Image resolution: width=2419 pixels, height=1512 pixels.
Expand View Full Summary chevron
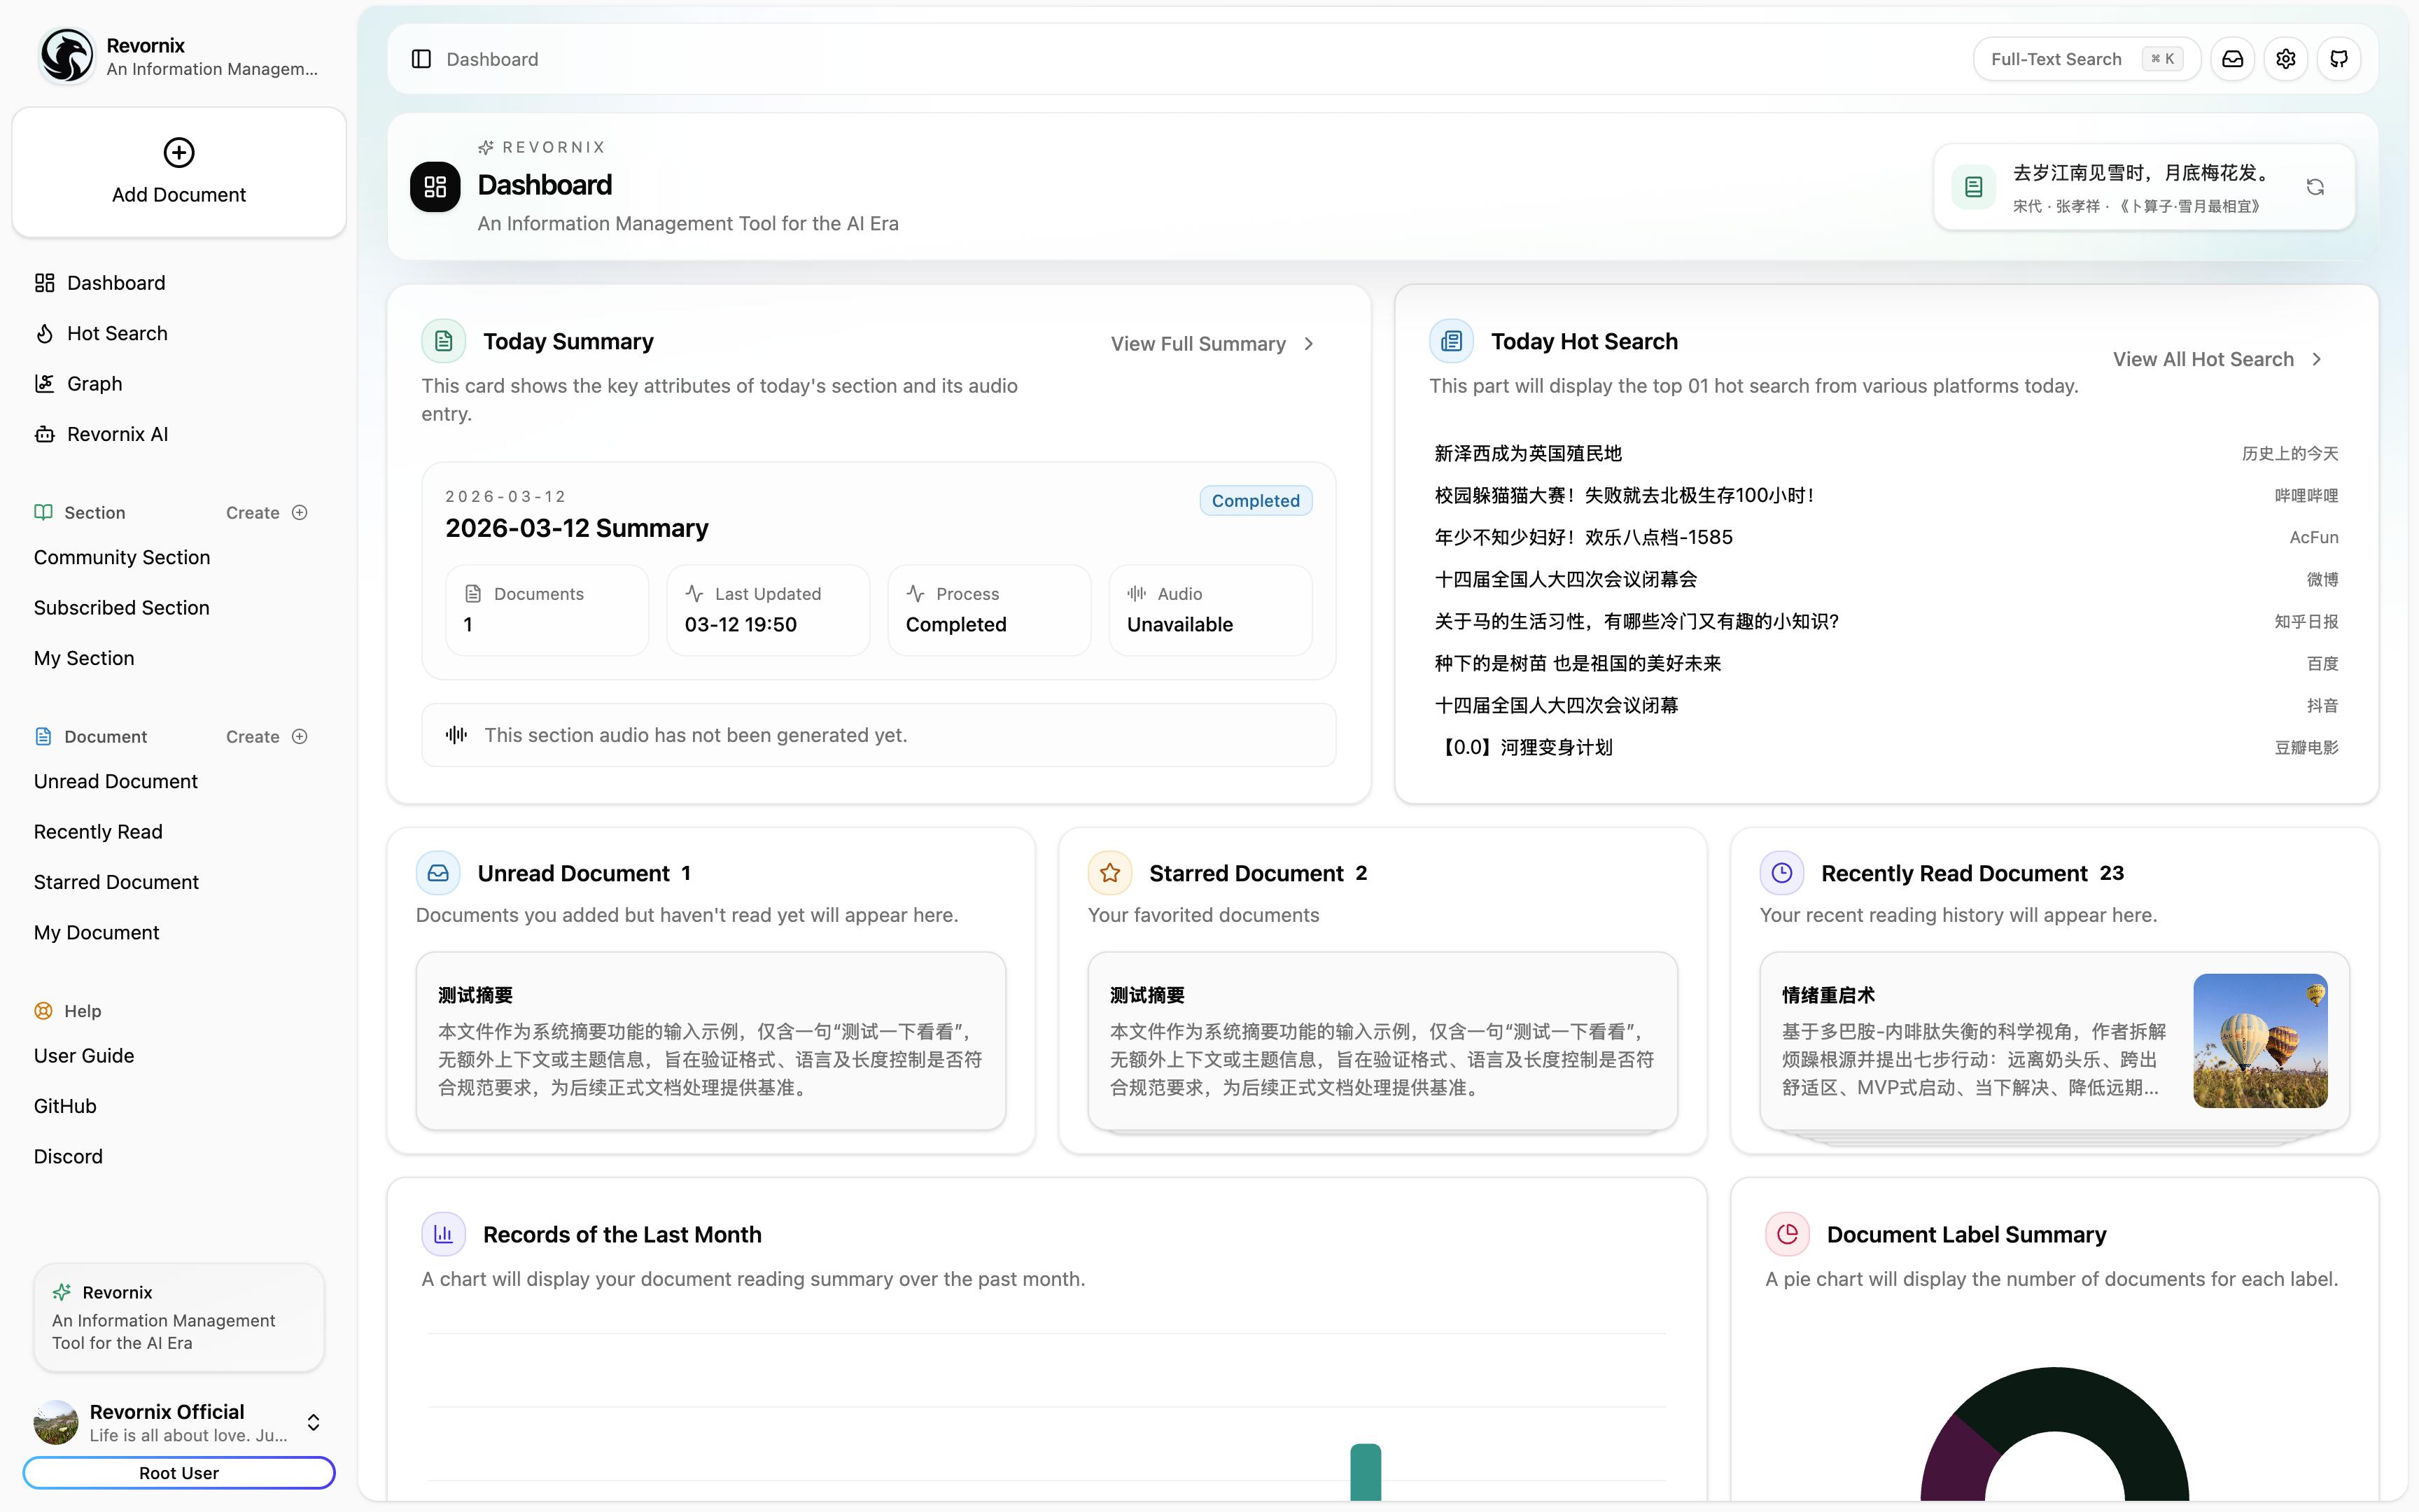pos(1310,344)
